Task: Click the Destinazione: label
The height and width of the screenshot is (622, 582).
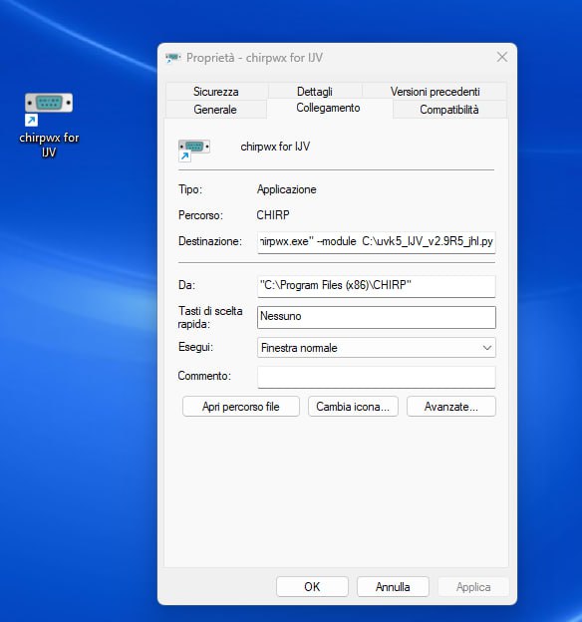Action: (210, 241)
